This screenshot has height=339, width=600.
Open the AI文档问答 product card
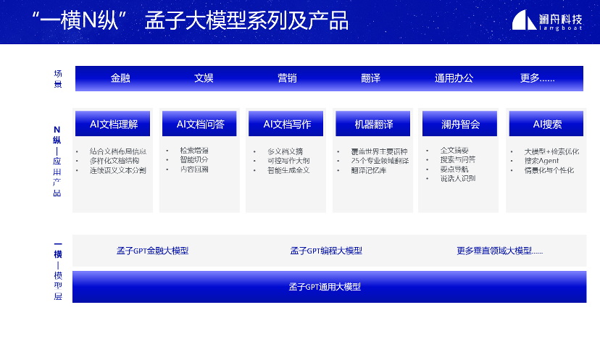click(200, 124)
